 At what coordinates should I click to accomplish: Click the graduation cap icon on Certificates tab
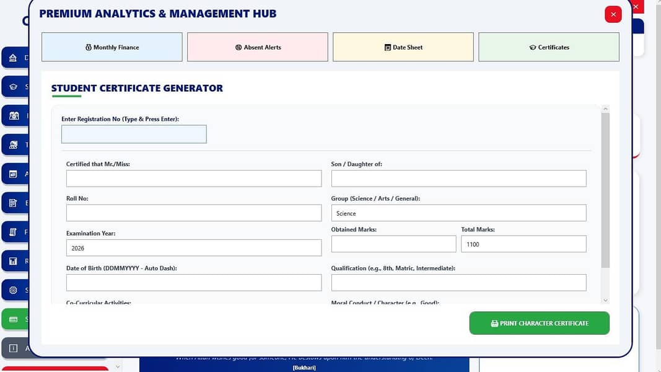(x=532, y=47)
